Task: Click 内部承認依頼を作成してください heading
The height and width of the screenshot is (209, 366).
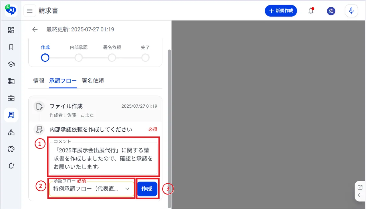Action: click(91, 130)
